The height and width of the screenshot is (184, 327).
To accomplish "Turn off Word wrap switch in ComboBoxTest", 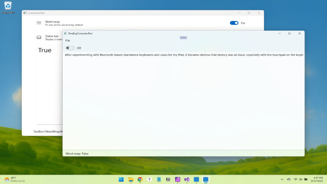I will click(234, 23).
